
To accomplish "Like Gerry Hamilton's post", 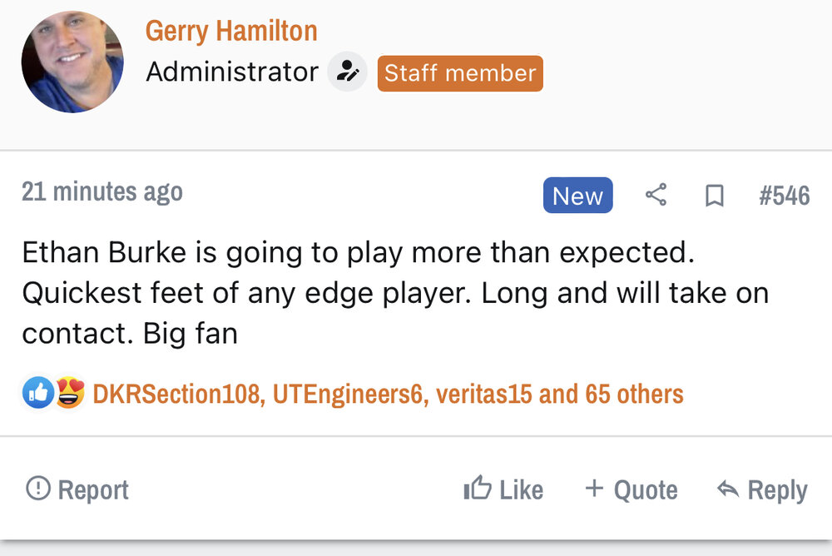I will pos(503,489).
